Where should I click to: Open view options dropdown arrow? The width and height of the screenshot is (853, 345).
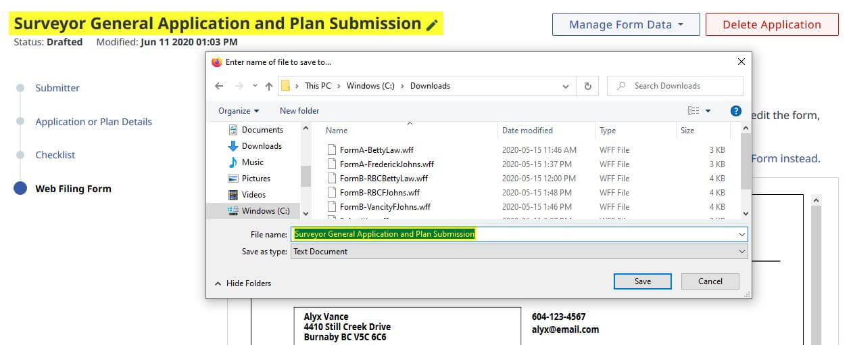click(x=708, y=111)
